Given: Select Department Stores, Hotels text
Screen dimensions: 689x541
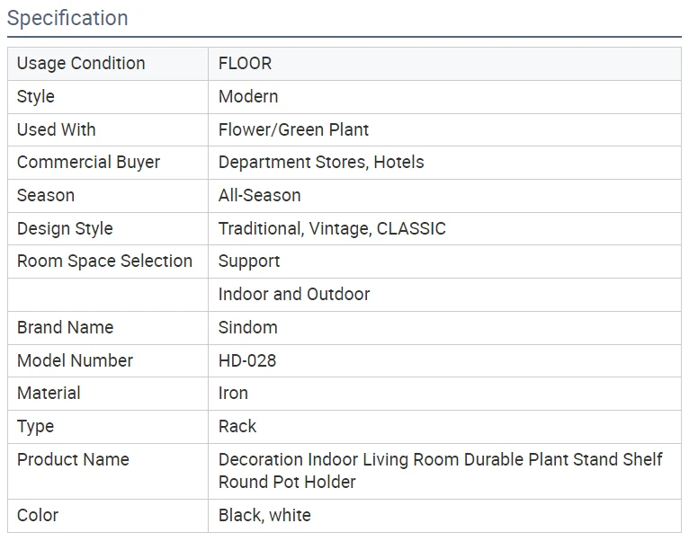Looking at the screenshot, I should point(321,163).
